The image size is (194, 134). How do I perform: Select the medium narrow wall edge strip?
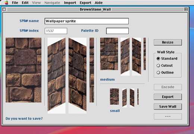coord(145,54)
